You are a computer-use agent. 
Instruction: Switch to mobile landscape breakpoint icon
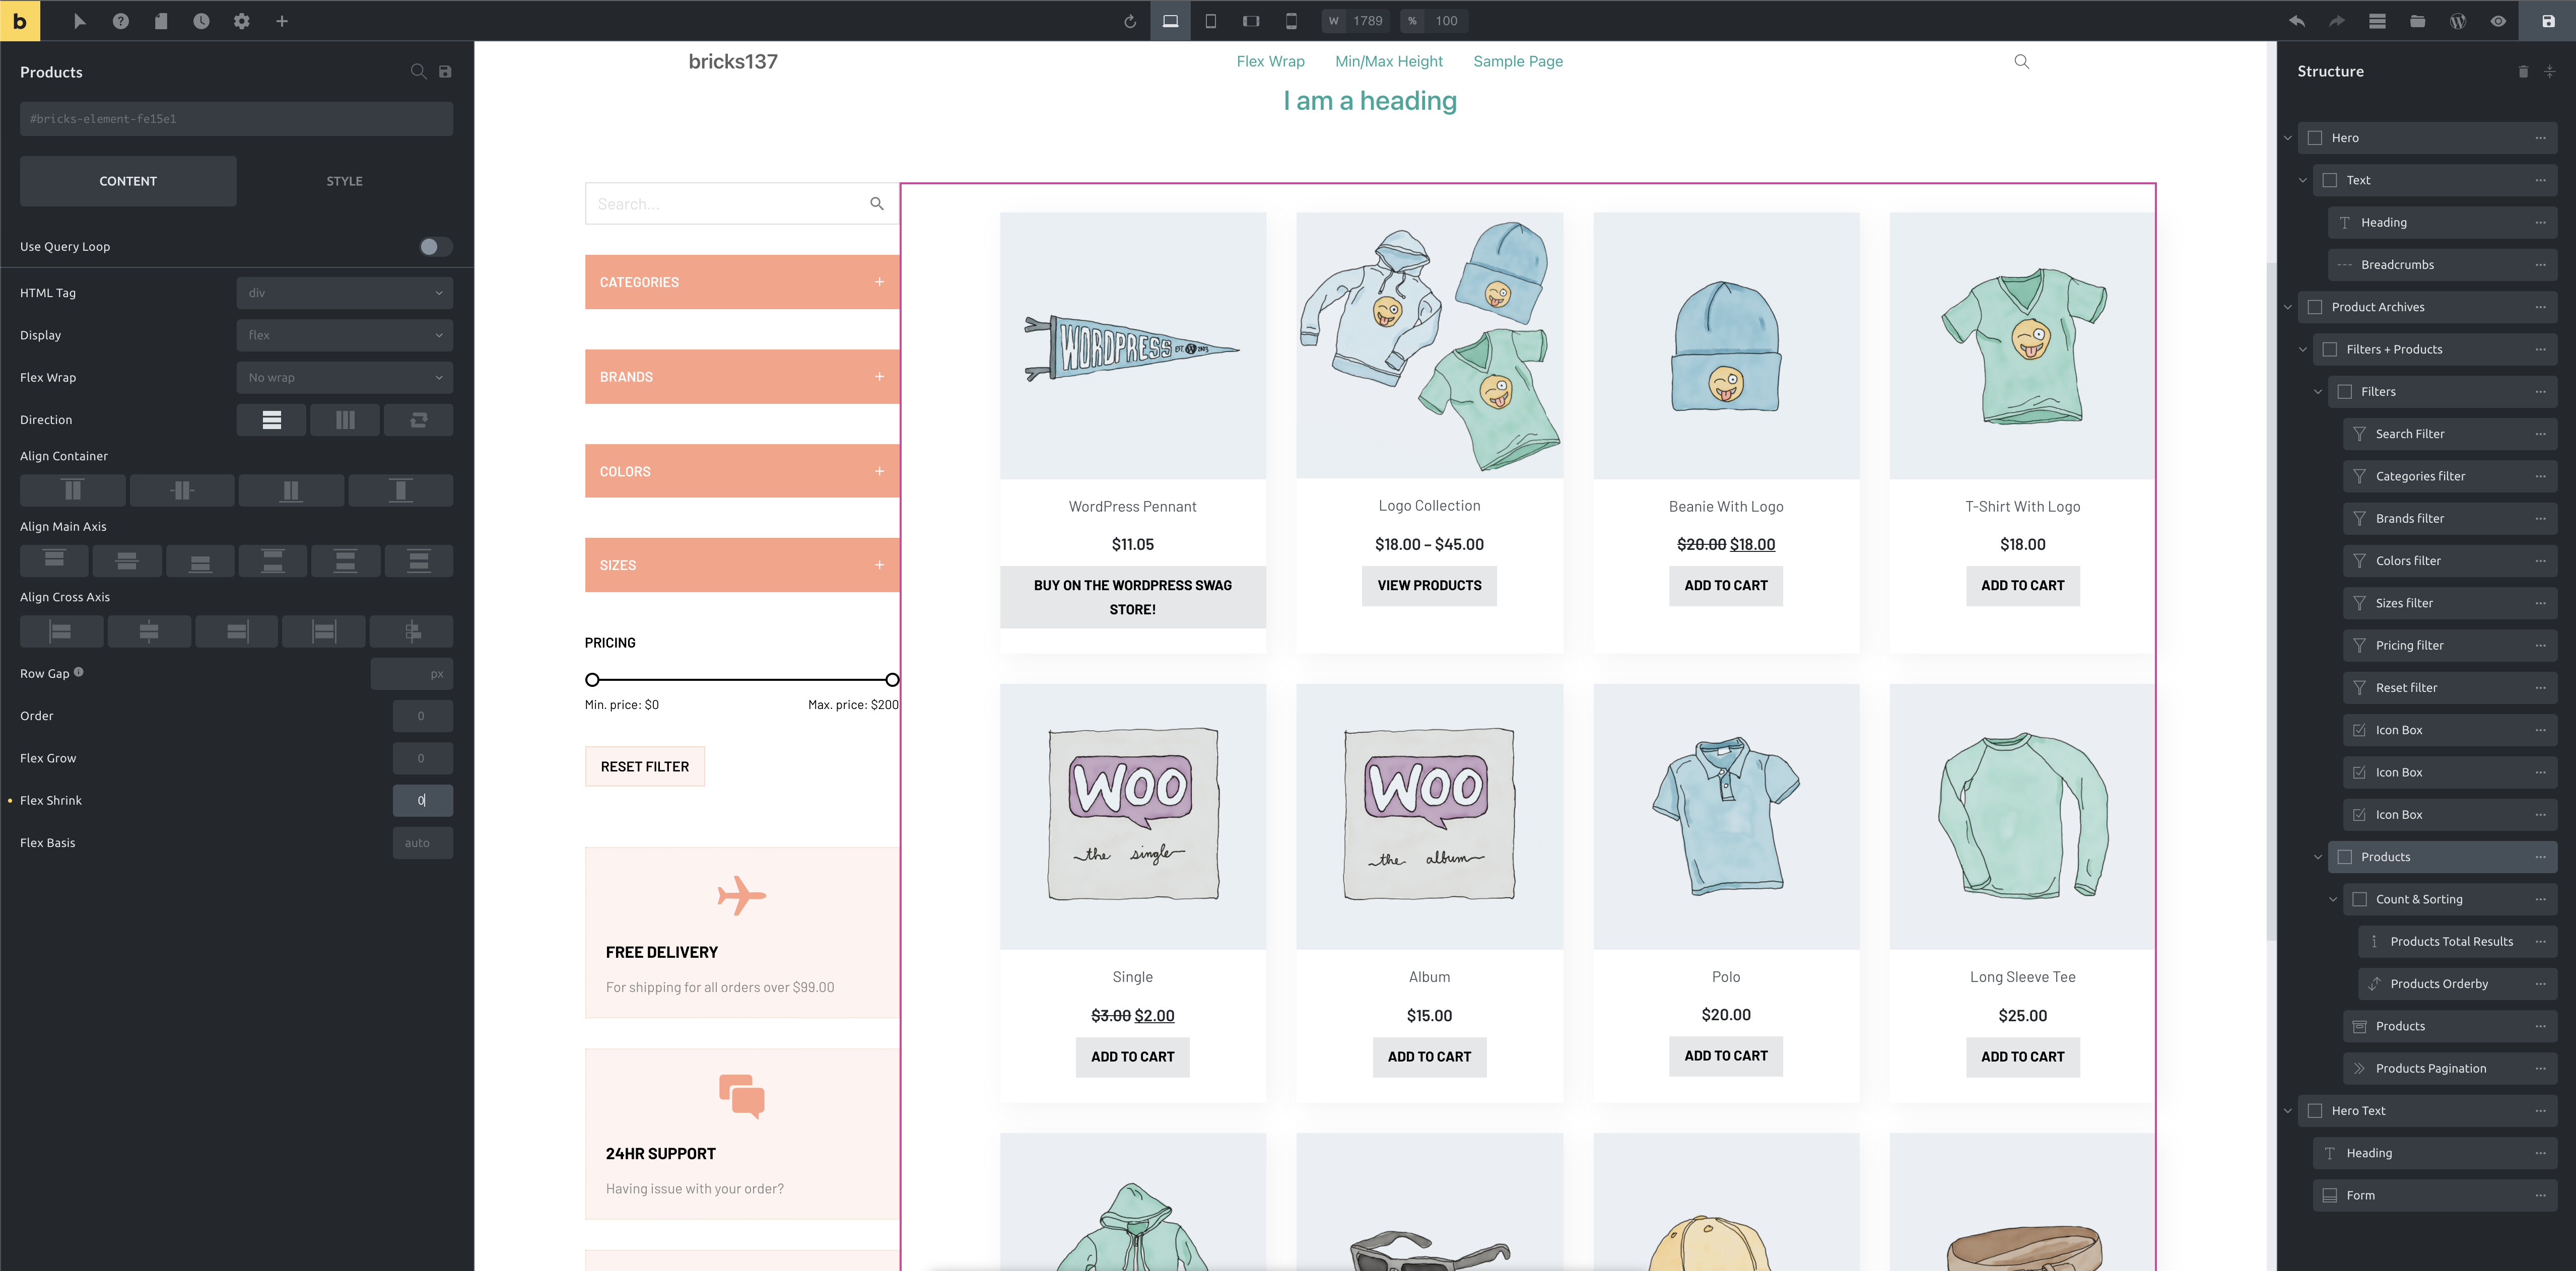[x=1251, y=21]
